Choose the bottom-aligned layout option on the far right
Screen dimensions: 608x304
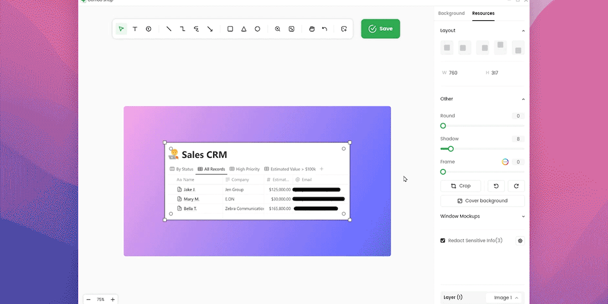[x=518, y=47]
